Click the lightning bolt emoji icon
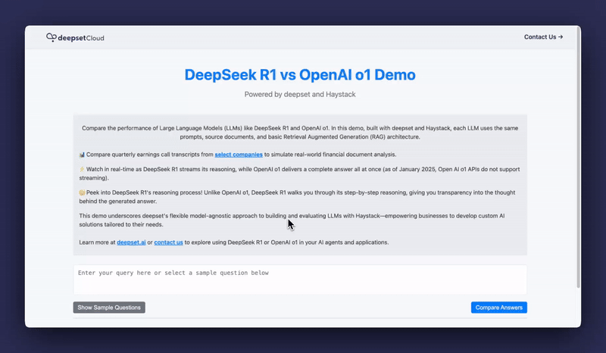The height and width of the screenshot is (353, 606). 82,169
